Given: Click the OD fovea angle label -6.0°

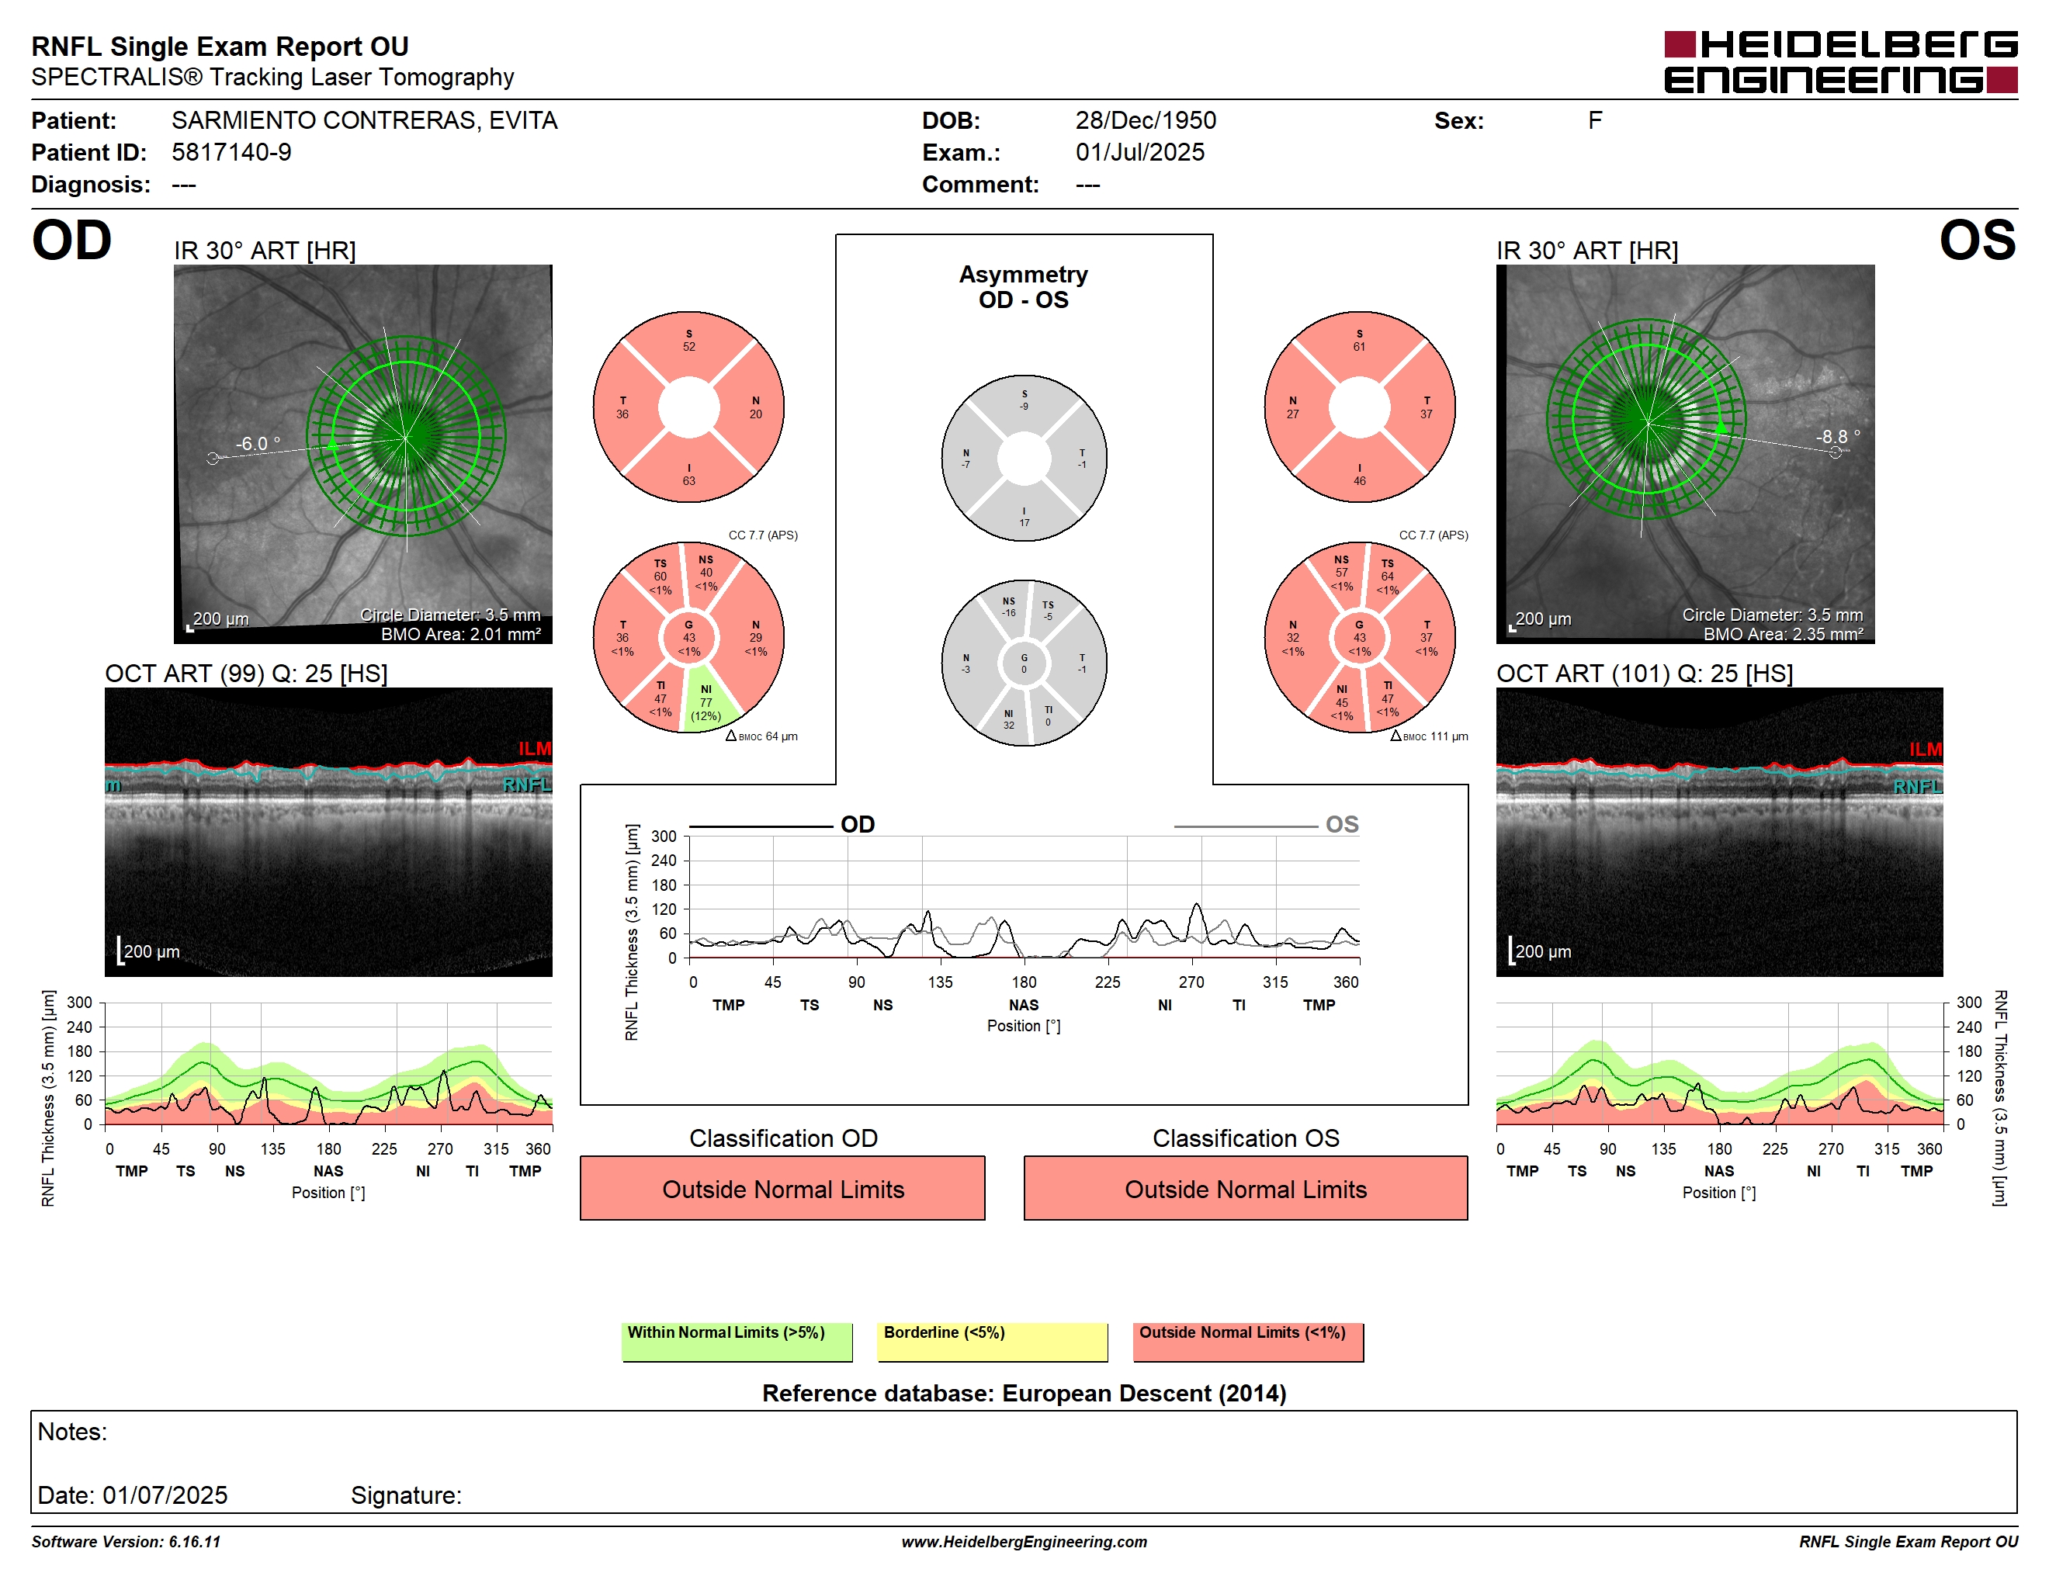Looking at the screenshot, I should coord(257,444).
